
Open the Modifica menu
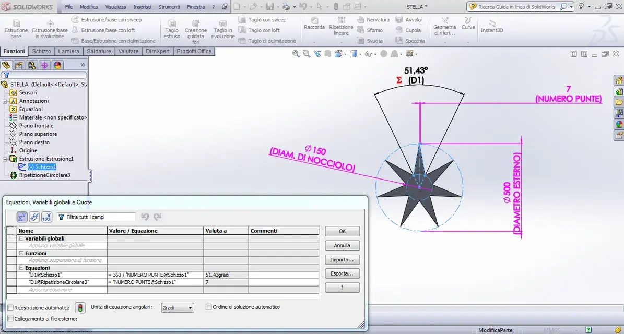coord(89,7)
